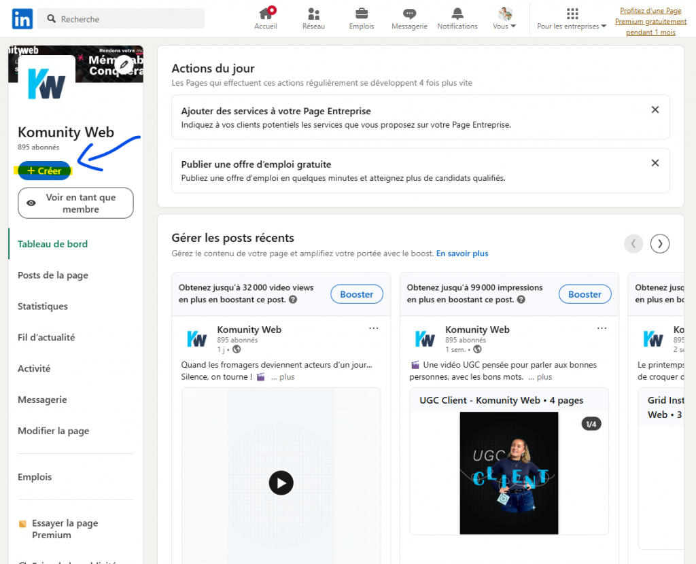
Task: Open the Messagerie chat icon in navbar
Action: pyautogui.click(x=409, y=14)
